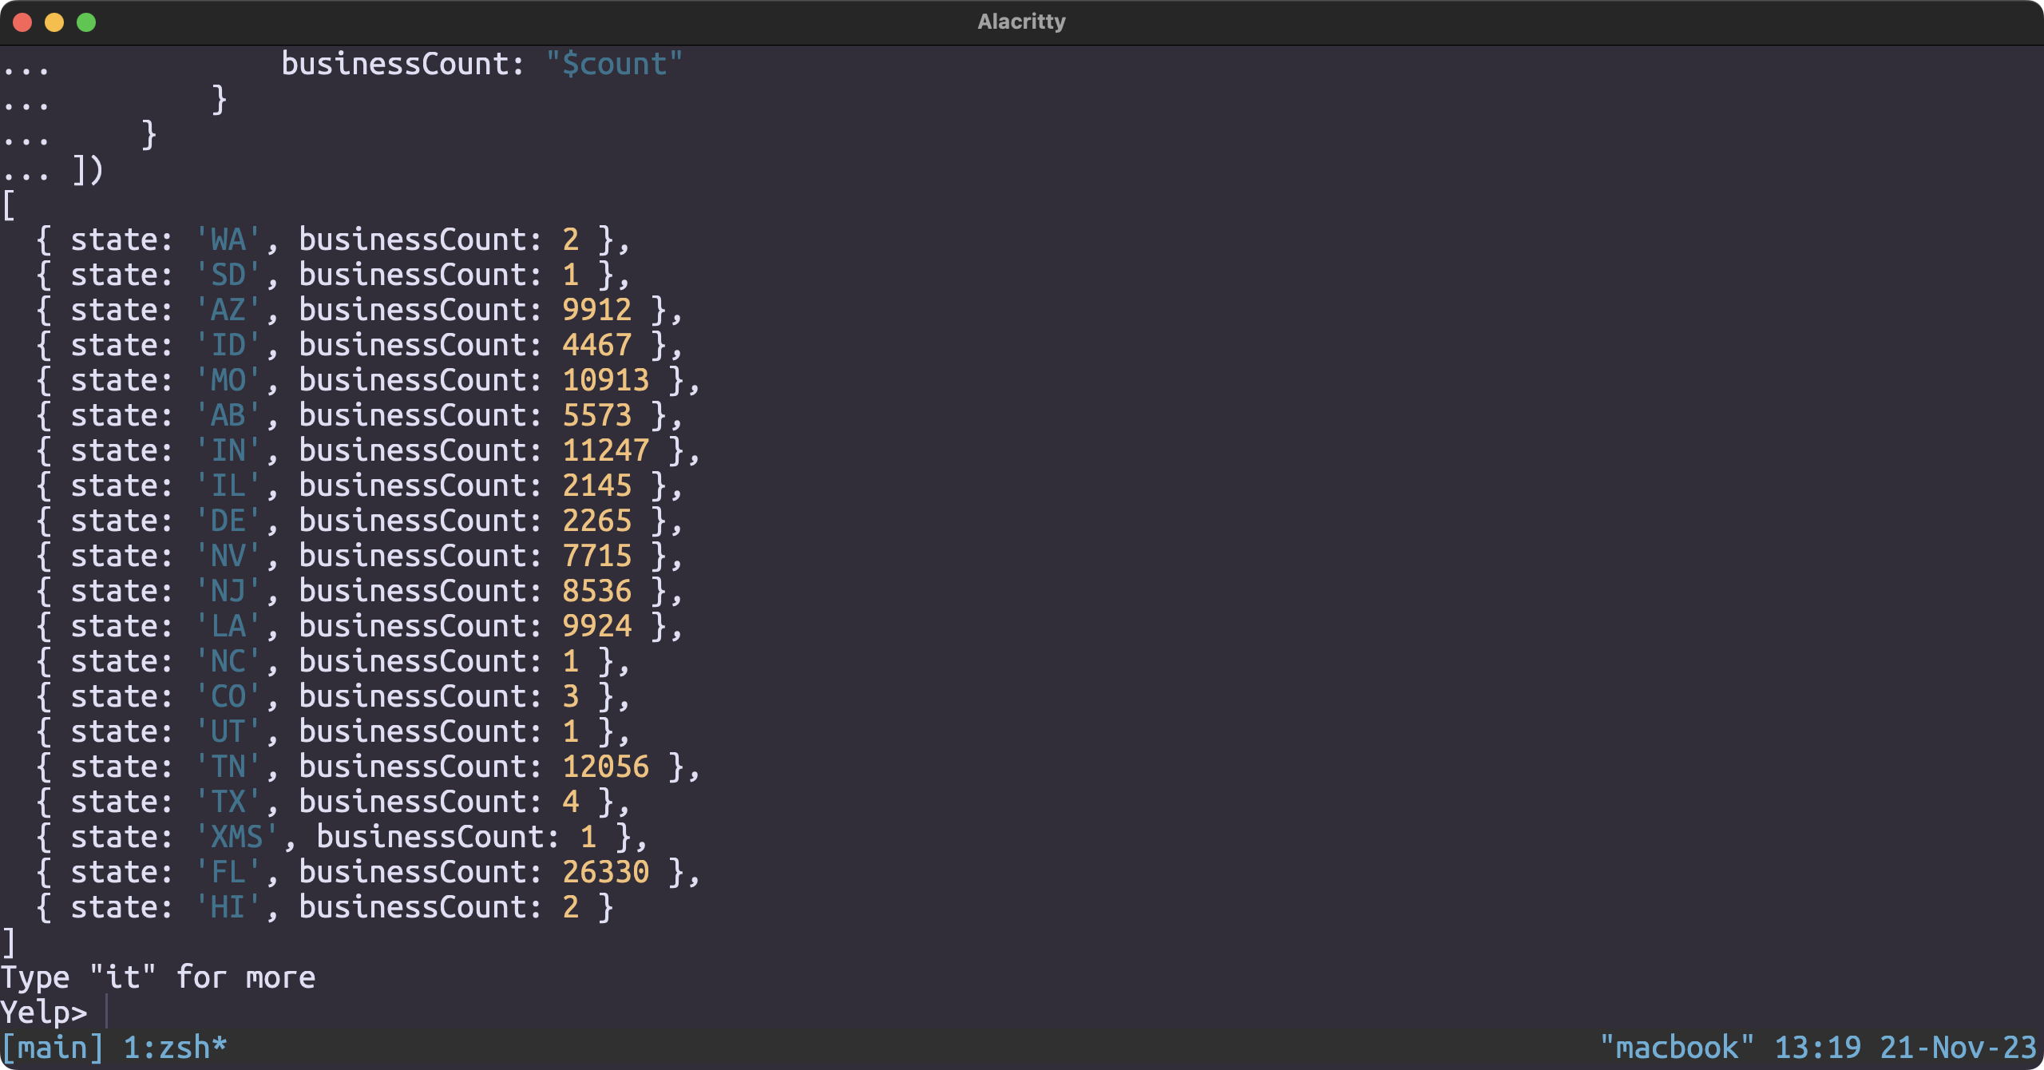Click the 'HI' state string
The width and height of the screenshot is (2044, 1070).
pyautogui.click(x=228, y=907)
